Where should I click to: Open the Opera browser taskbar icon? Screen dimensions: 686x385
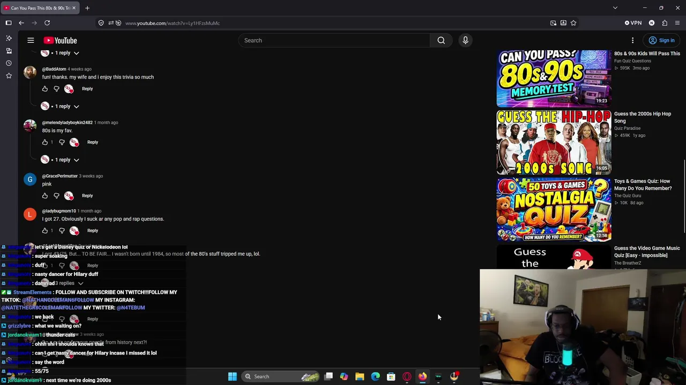coord(407,376)
